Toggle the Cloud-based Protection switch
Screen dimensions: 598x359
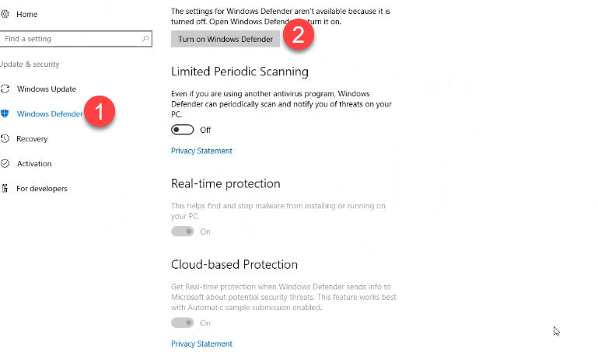tap(182, 322)
